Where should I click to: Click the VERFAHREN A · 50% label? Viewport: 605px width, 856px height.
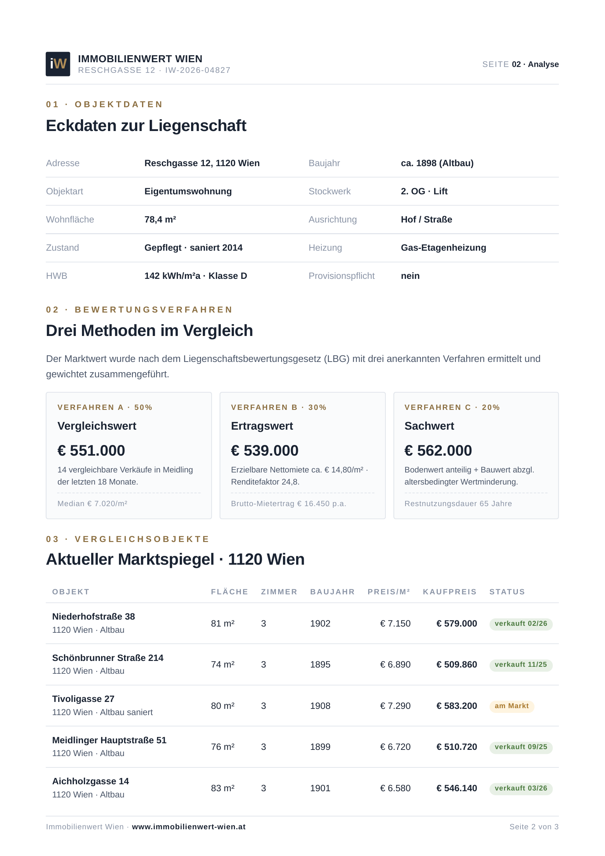pos(105,407)
